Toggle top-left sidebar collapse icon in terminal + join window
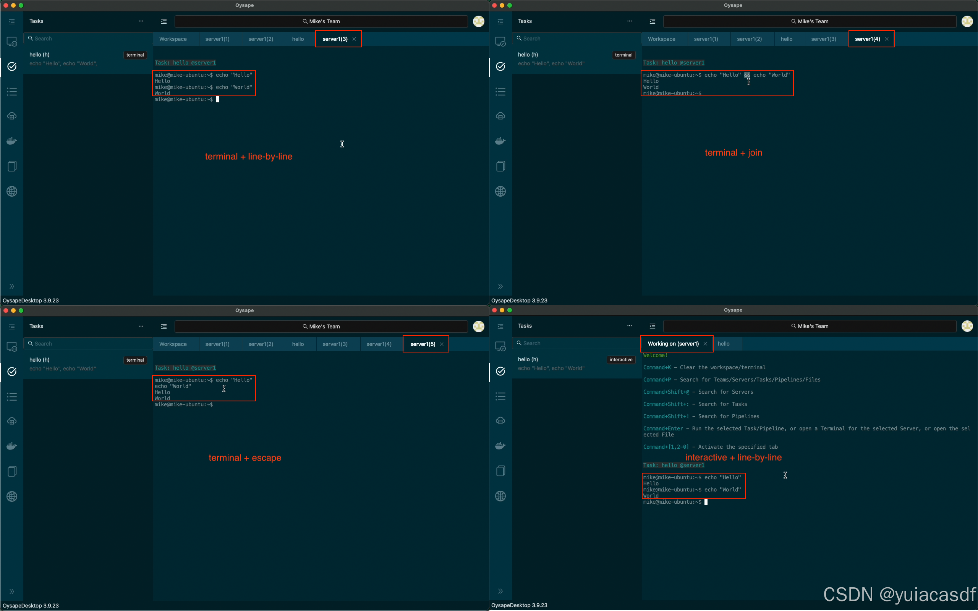Screen dimensions: 978x611 coord(500,21)
